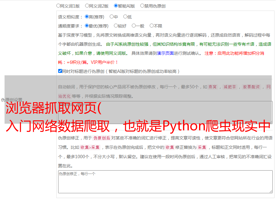Set 语义相似度 to 低
Image resolution: width=276 pixels, height=199 pixels.
(125, 17)
